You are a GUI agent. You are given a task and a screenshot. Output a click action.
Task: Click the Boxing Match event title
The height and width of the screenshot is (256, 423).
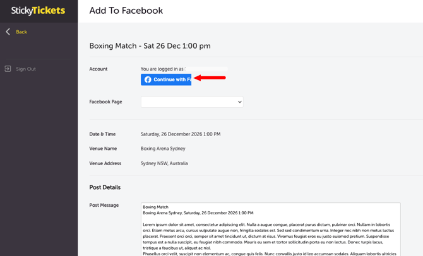click(x=150, y=45)
